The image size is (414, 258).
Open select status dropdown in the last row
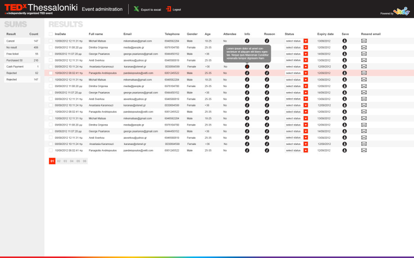coord(296,150)
